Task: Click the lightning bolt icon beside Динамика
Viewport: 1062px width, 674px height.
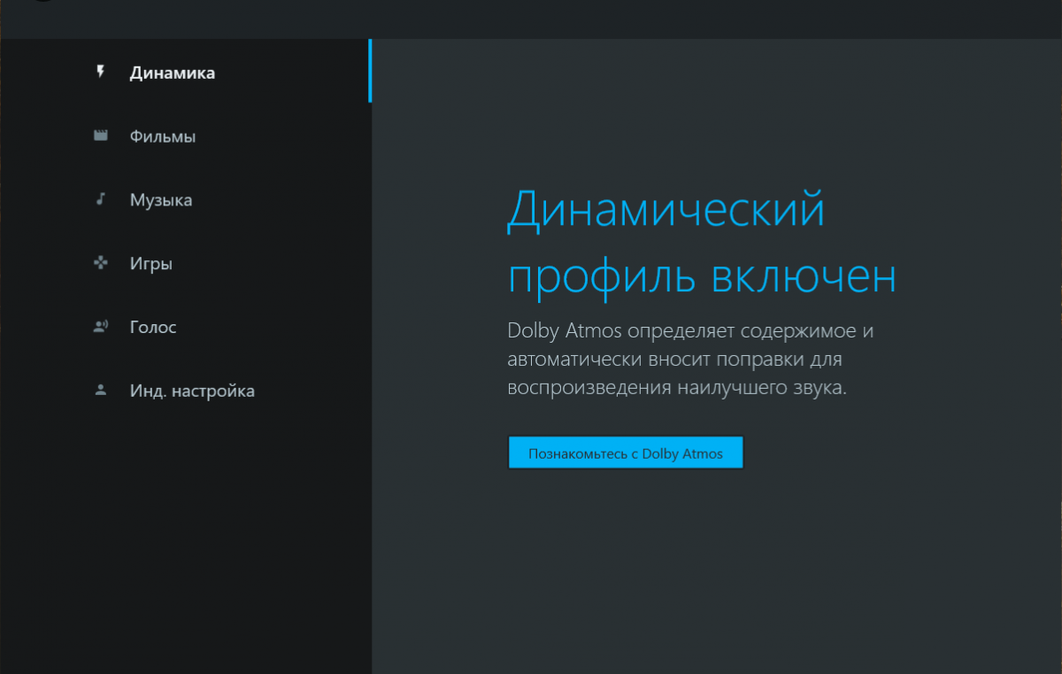Action: 100,72
